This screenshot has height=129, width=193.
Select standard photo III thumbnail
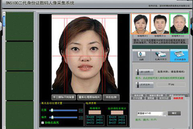click(179, 24)
